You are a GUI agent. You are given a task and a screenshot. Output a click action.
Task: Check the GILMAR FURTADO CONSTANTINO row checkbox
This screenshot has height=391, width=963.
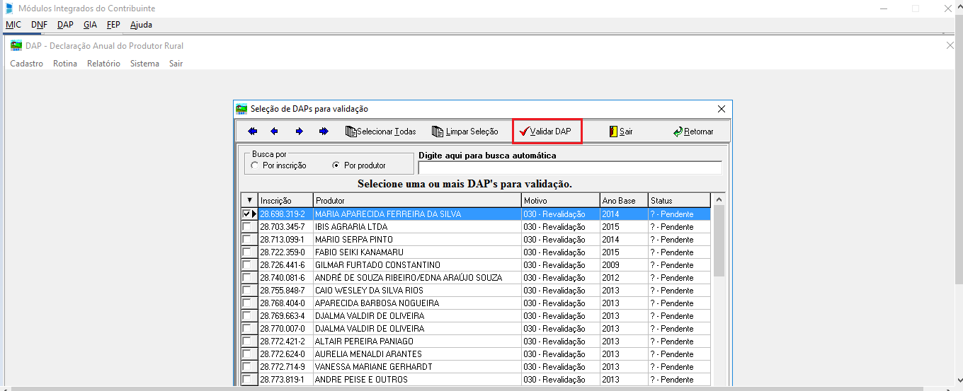[x=246, y=265]
